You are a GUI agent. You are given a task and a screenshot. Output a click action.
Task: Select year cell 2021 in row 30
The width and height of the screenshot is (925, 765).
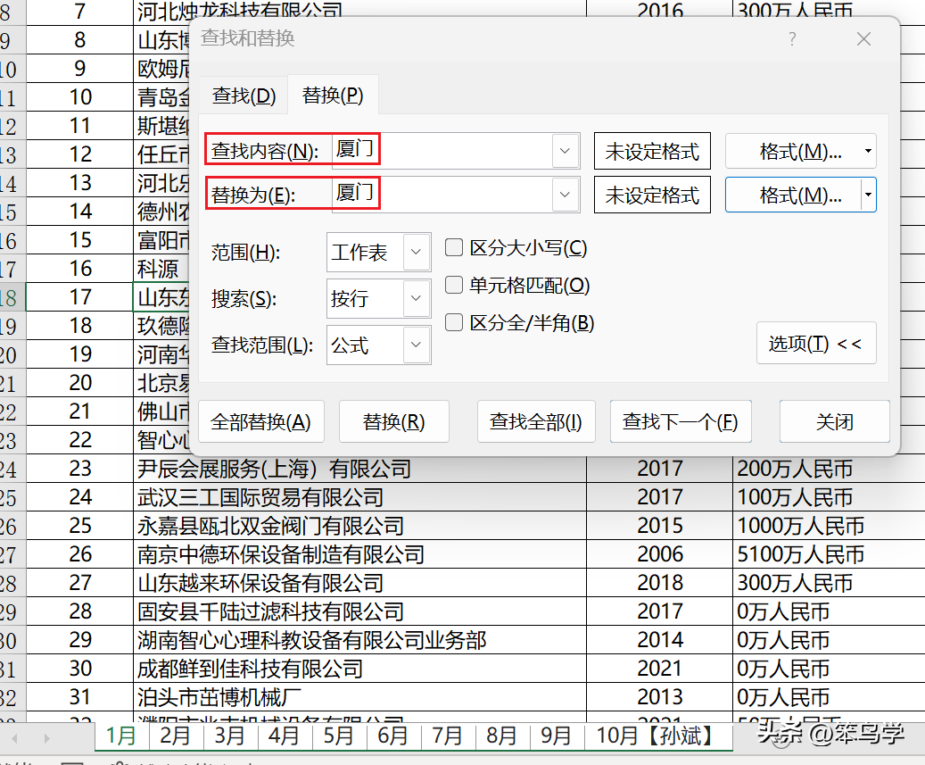[659, 669]
